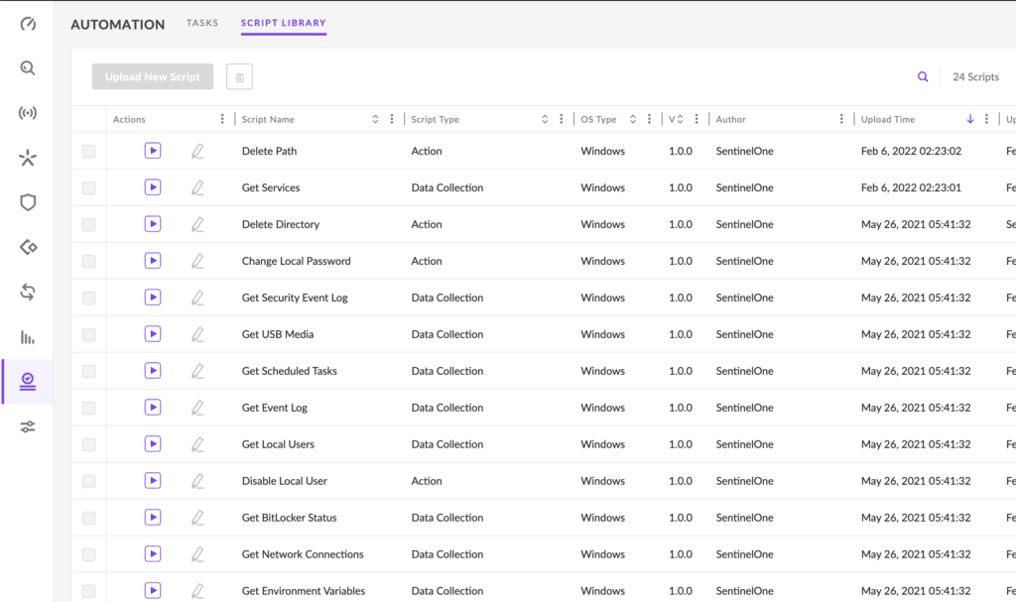Screen dimensions: 1016x602
Task: Click the trash delete icon in toolbar
Action: 239,76
